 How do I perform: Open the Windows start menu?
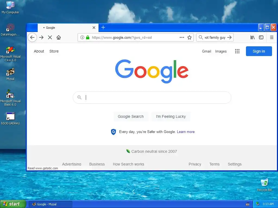click(x=13, y=204)
